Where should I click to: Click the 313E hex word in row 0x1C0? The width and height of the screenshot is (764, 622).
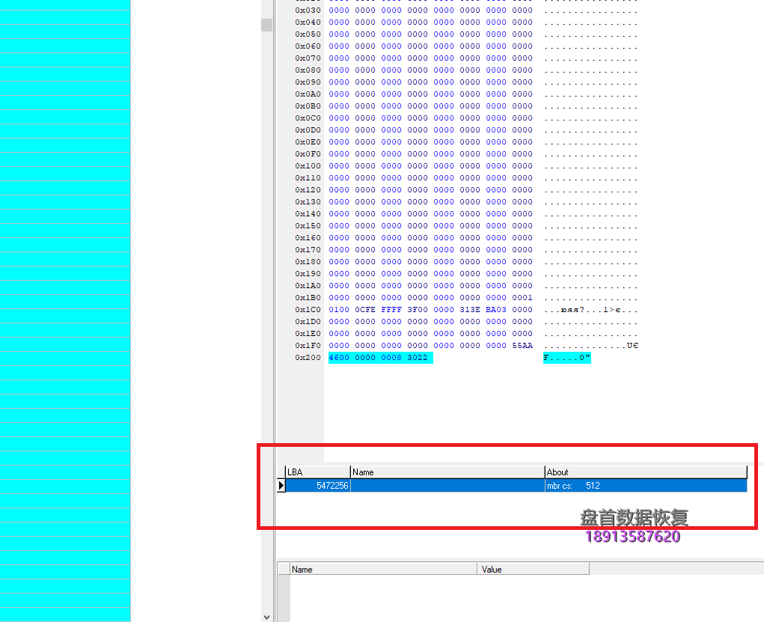click(470, 310)
